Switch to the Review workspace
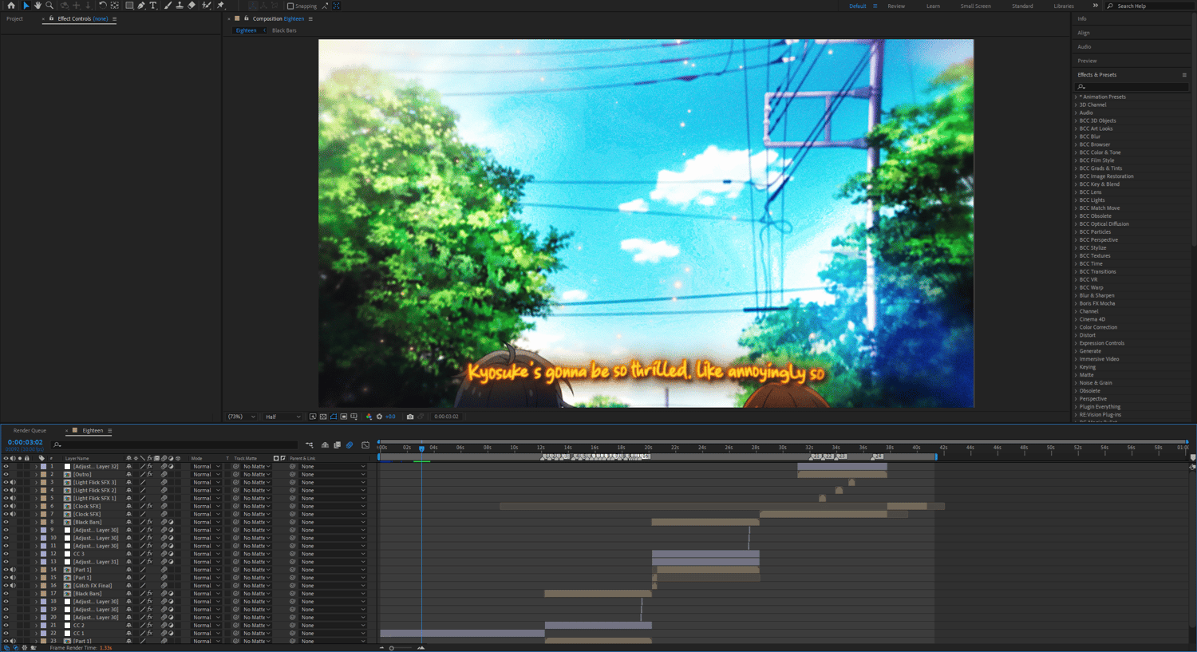Screen dimensions: 1197x652 tap(896, 6)
